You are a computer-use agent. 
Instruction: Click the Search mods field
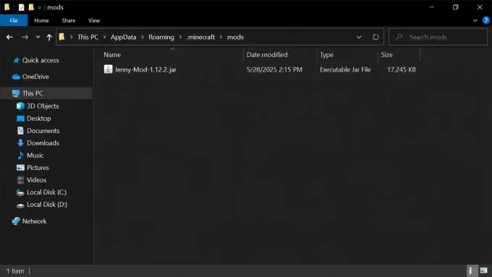pos(438,37)
